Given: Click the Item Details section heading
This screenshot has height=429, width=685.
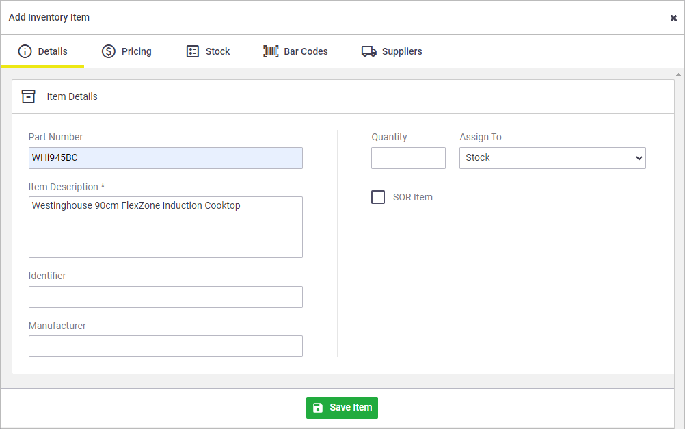Looking at the screenshot, I should 72,96.
